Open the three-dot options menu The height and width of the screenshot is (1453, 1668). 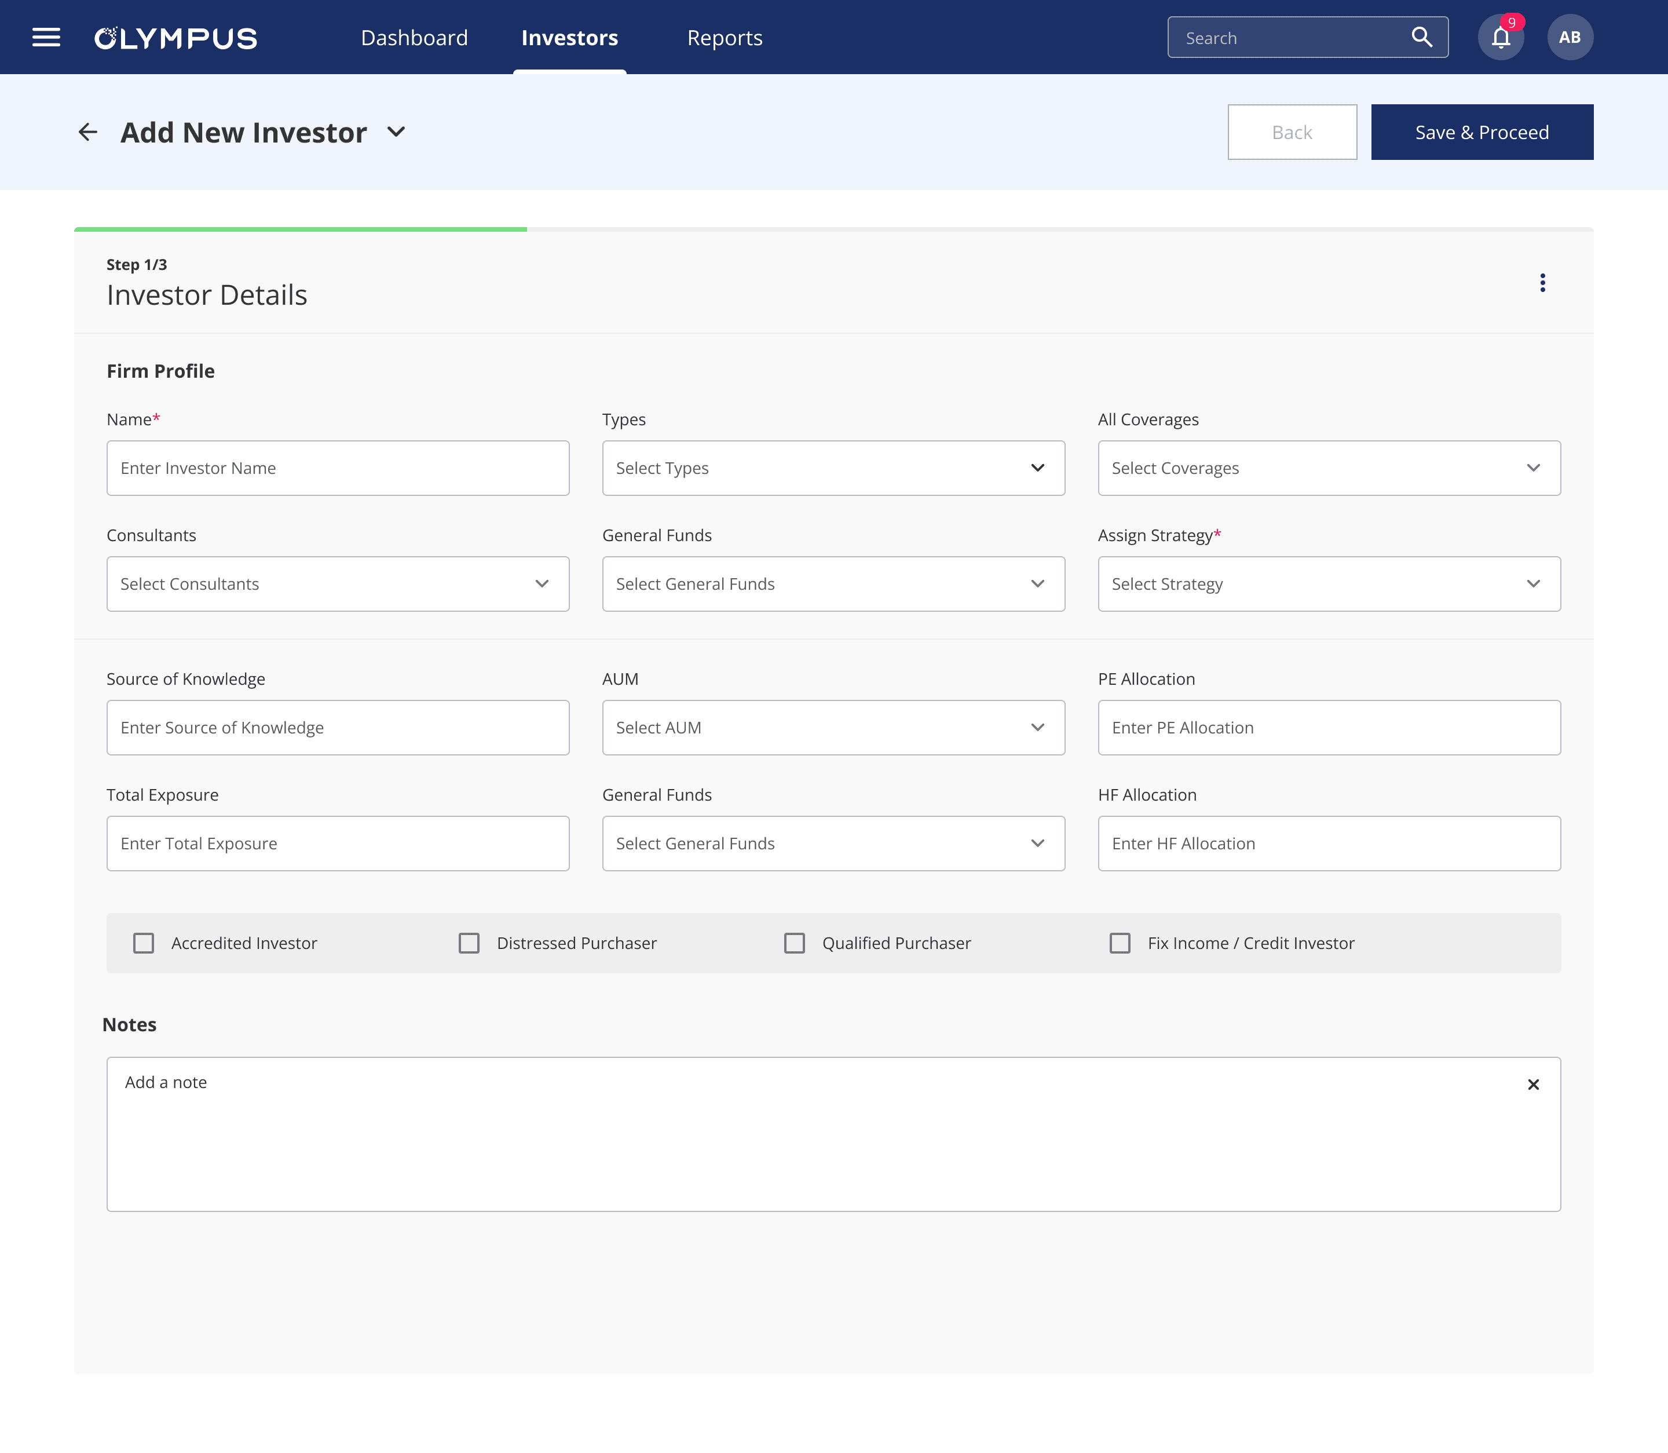1542,283
